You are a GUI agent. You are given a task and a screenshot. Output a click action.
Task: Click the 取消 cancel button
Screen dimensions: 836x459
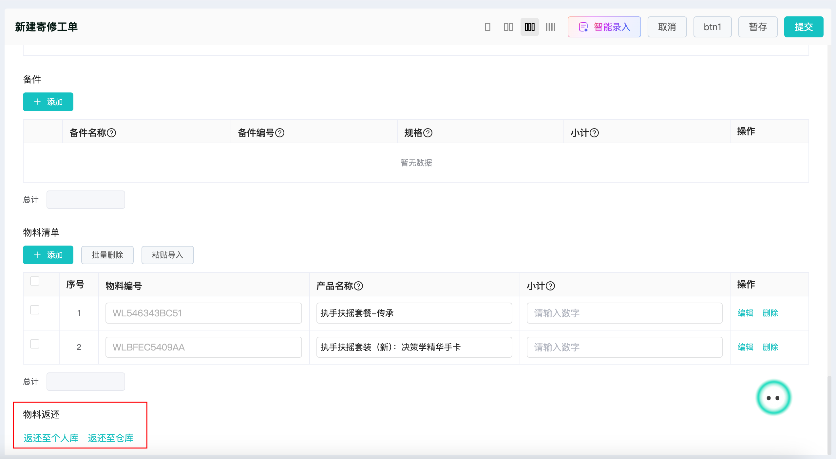pyautogui.click(x=667, y=27)
